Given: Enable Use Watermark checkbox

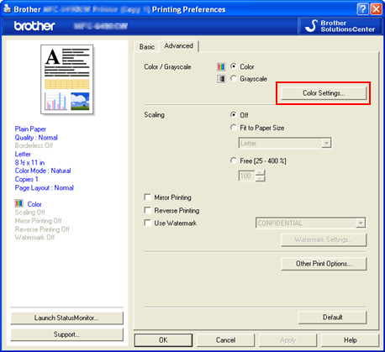Looking at the screenshot, I should 147,223.
